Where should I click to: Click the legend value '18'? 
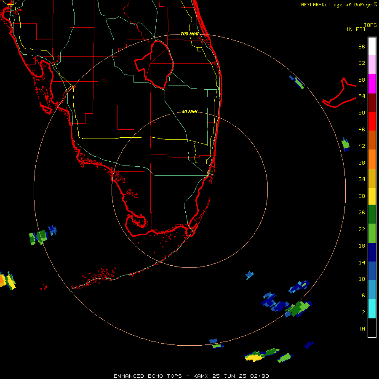pyautogui.click(x=362, y=246)
